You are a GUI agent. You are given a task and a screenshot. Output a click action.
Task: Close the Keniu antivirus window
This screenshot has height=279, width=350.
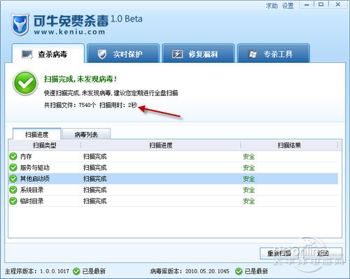coord(338,4)
